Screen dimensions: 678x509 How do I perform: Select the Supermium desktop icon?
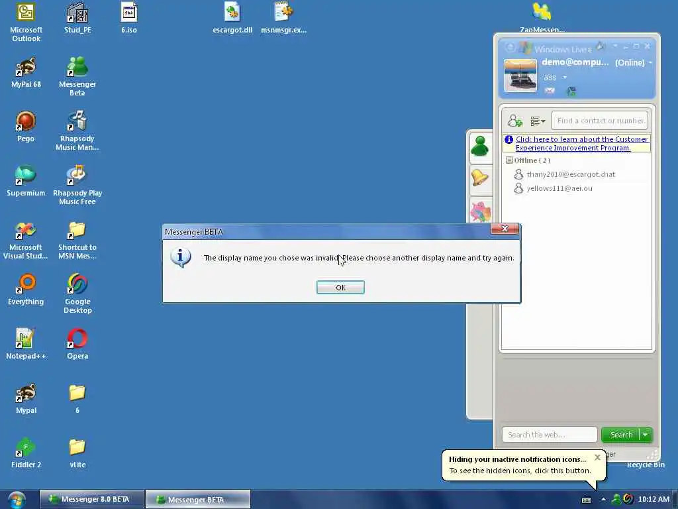tap(26, 182)
